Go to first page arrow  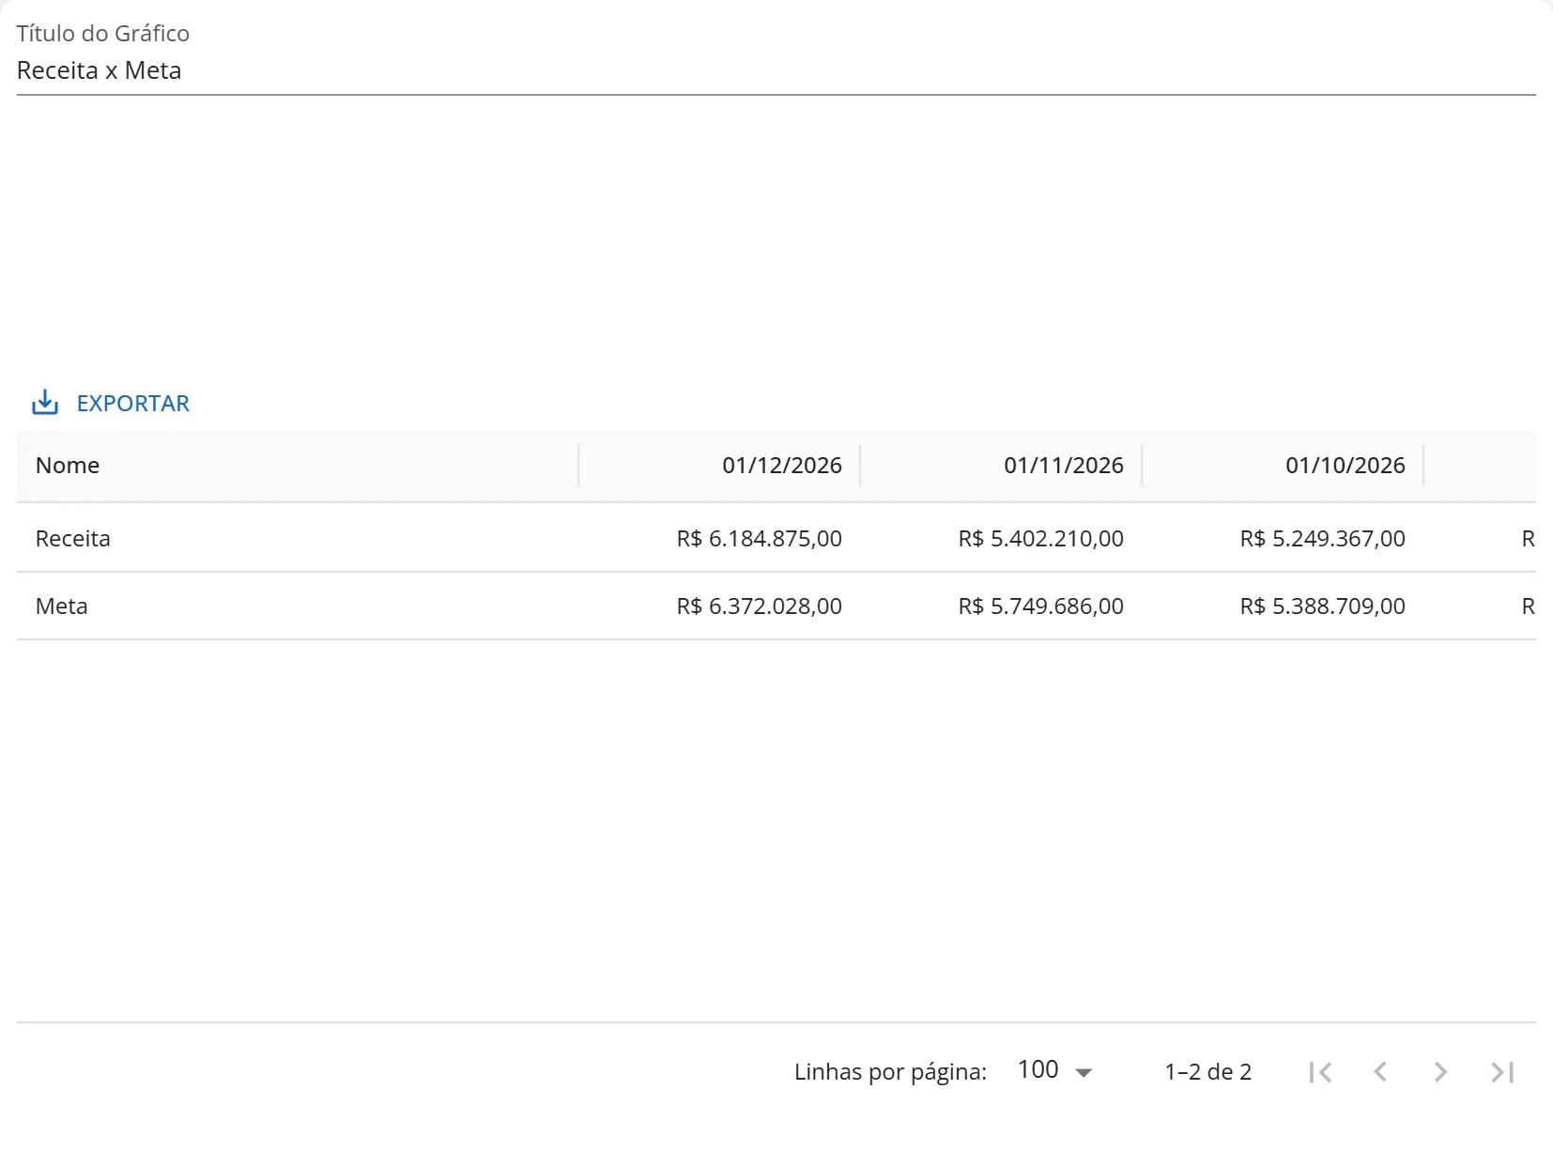[1320, 1072]
